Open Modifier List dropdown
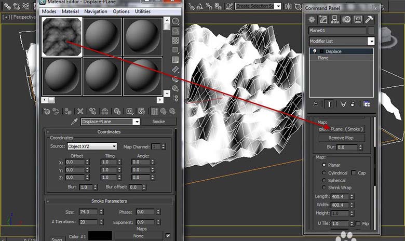Viewport: 405px width, 241px height. pos(371,42)
